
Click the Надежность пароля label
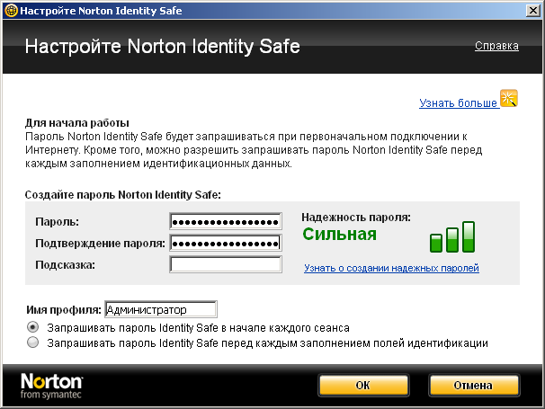point(356,218)
